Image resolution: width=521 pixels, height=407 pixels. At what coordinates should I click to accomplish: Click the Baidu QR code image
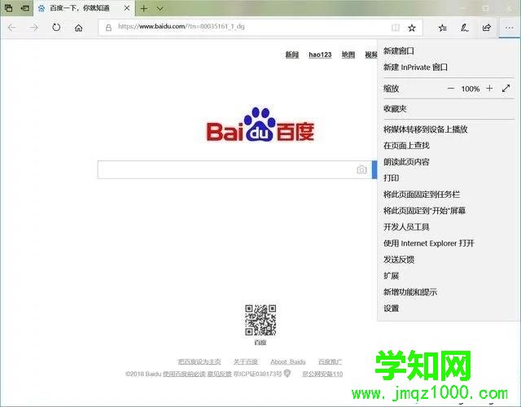pos(260,320)
